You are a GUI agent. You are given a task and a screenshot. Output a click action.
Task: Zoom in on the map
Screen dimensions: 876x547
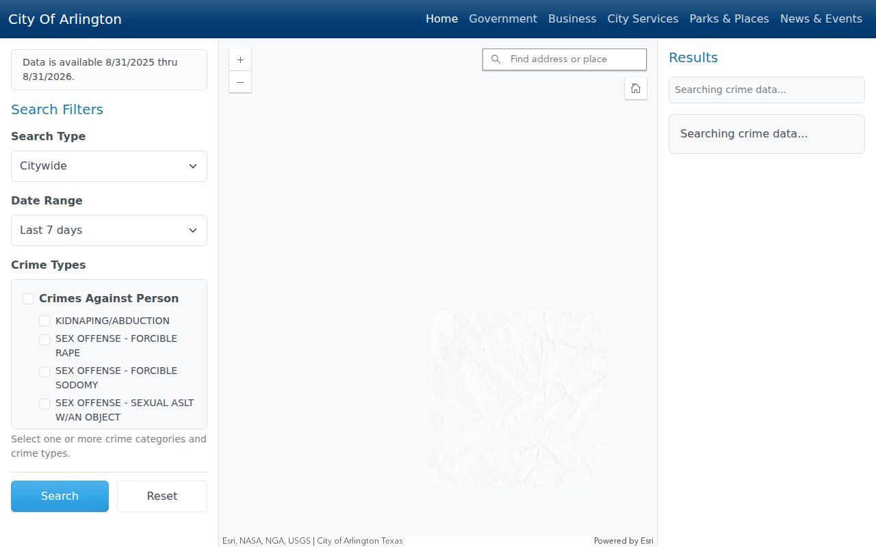tap(240, 60)
